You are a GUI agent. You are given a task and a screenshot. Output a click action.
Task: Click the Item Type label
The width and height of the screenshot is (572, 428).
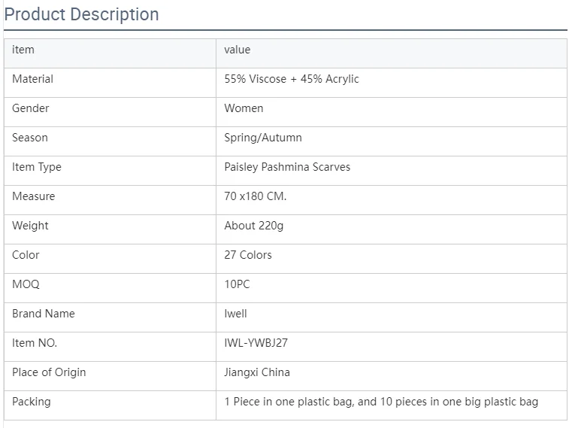(37, 167)
